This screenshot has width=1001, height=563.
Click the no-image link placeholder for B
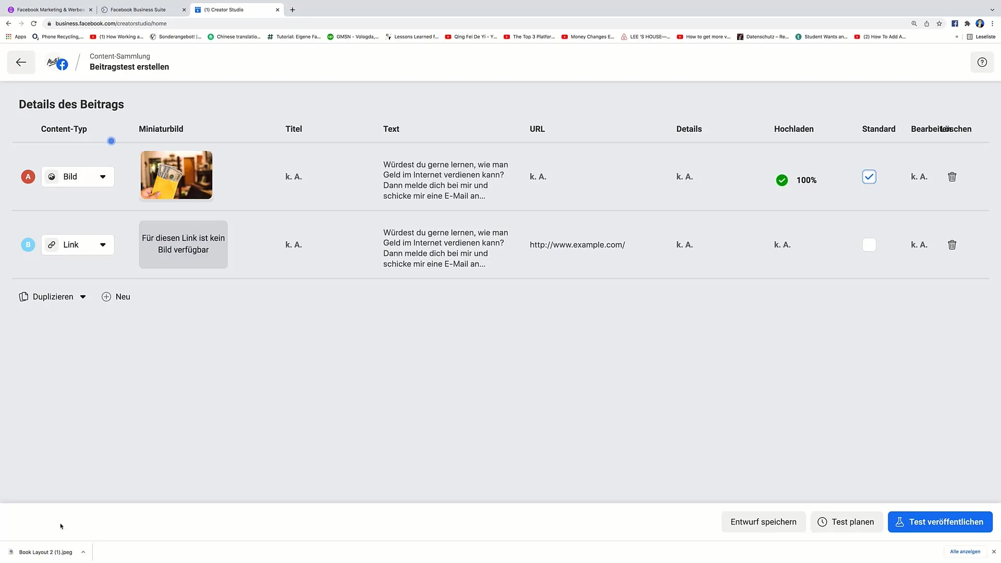[183, 244]
